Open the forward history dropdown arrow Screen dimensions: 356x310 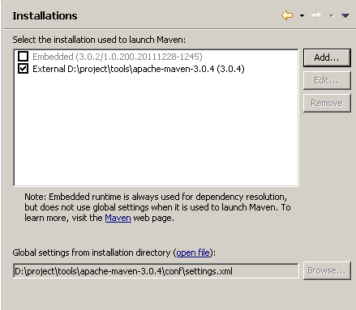point(331,16)
